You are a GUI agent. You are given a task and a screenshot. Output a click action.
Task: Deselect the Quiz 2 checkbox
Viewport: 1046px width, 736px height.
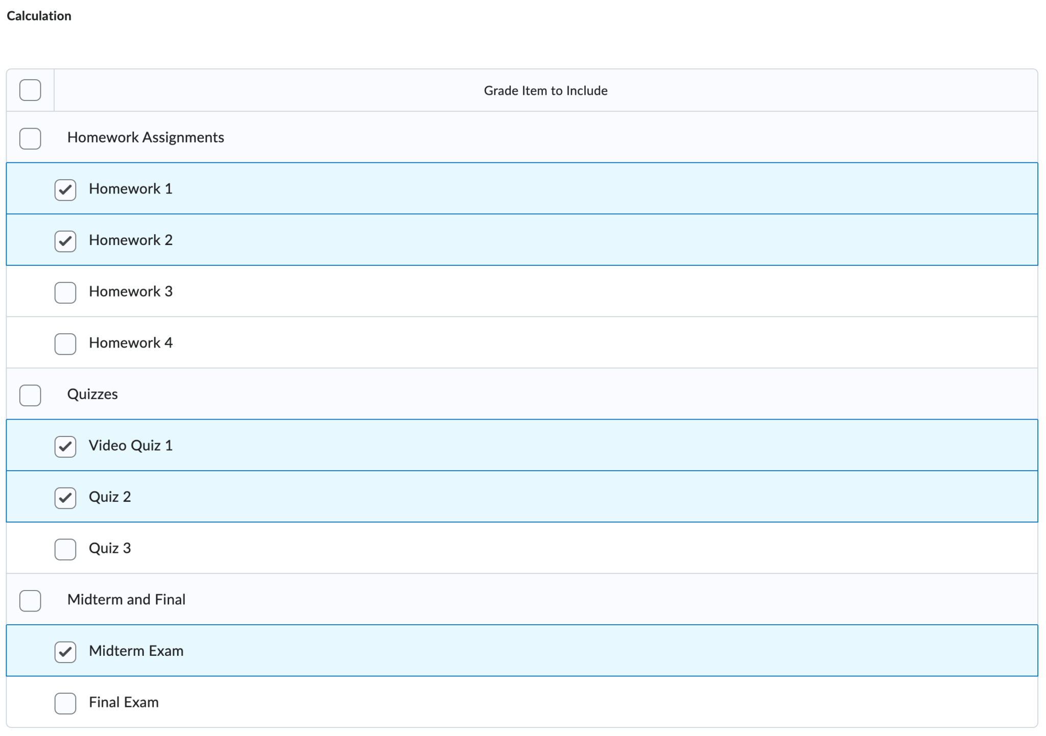tap(65, 498)
